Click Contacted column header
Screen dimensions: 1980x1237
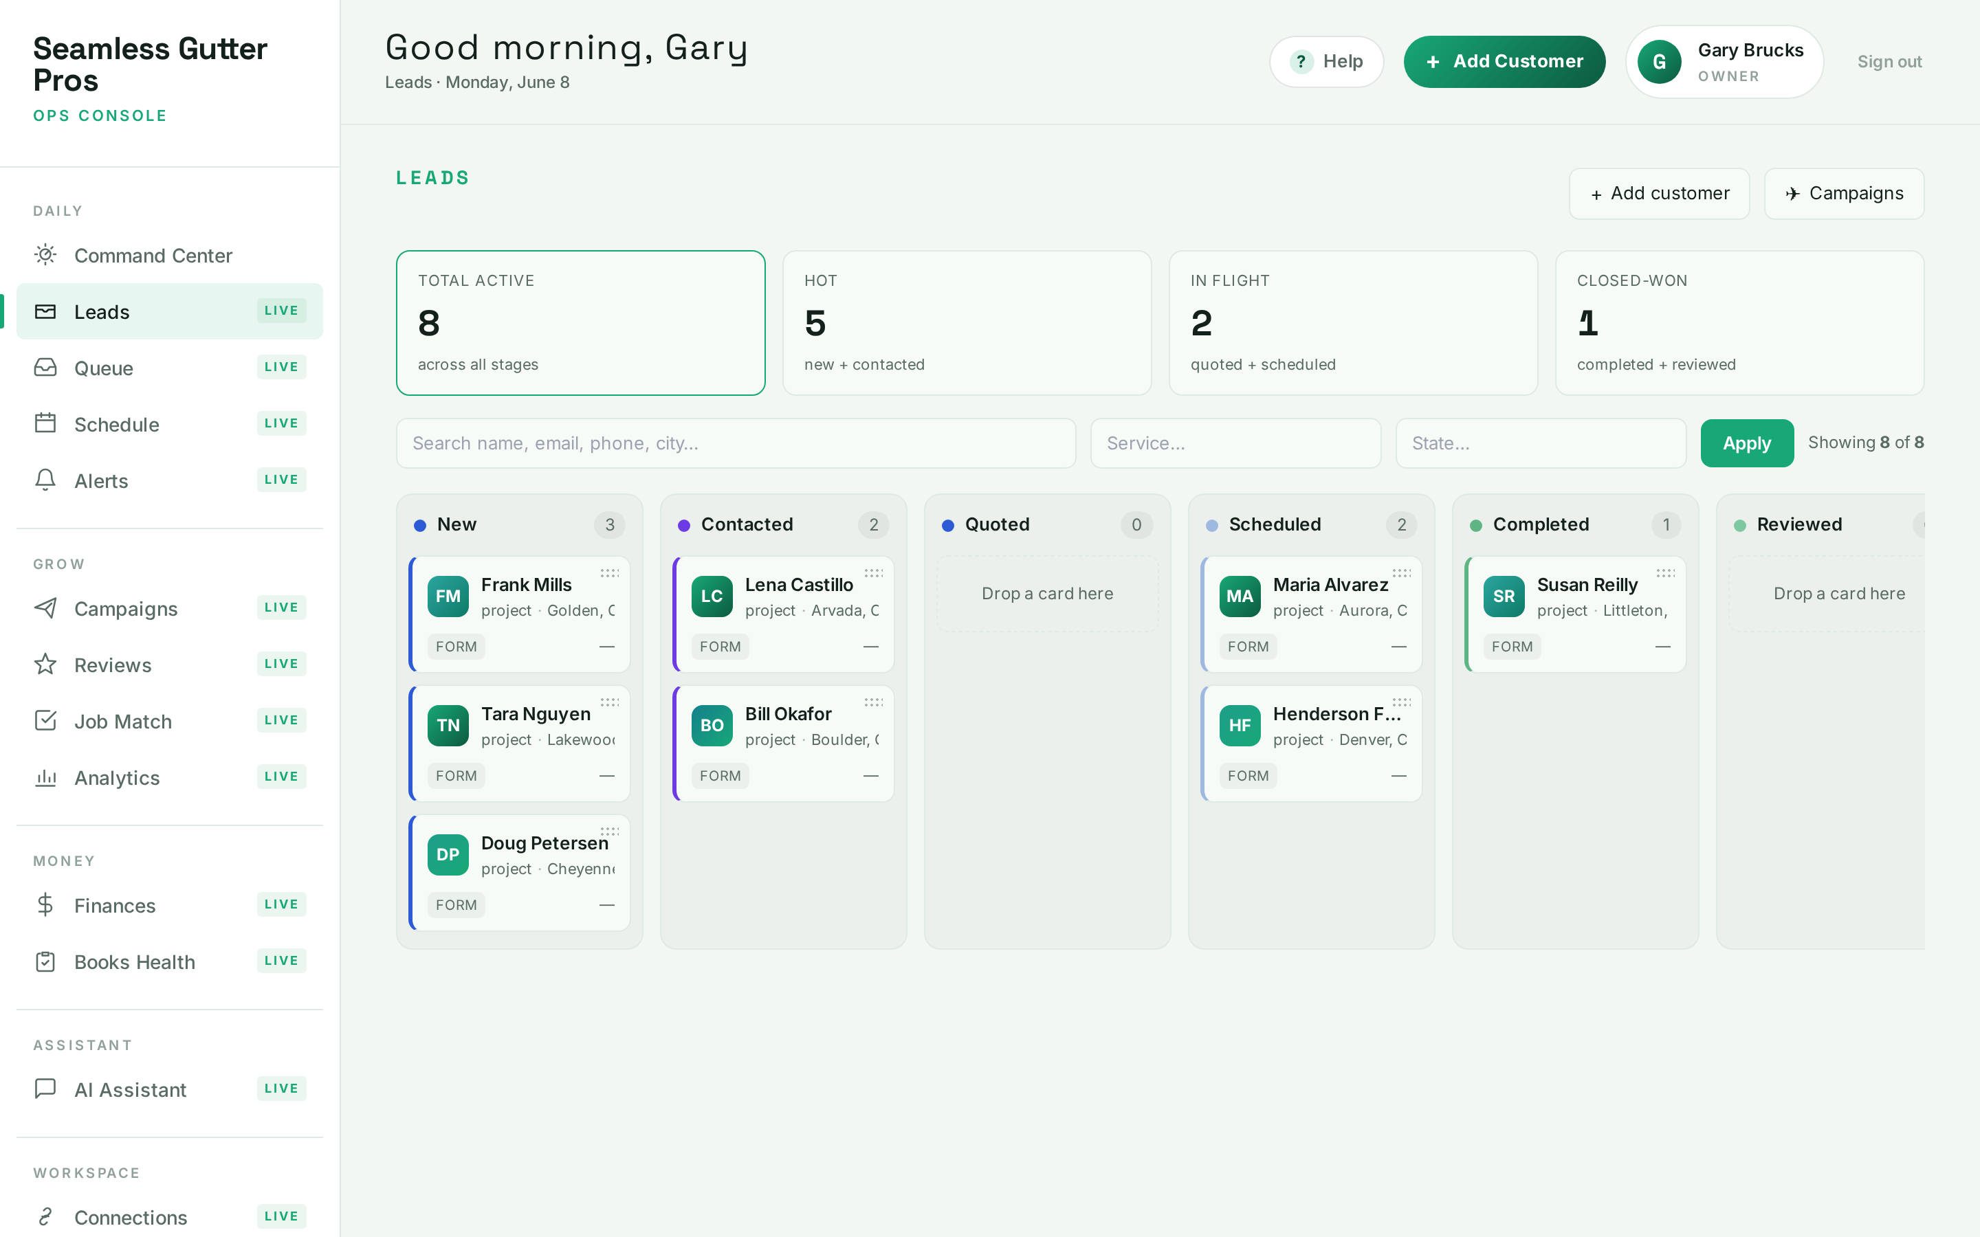click(783, 524)
